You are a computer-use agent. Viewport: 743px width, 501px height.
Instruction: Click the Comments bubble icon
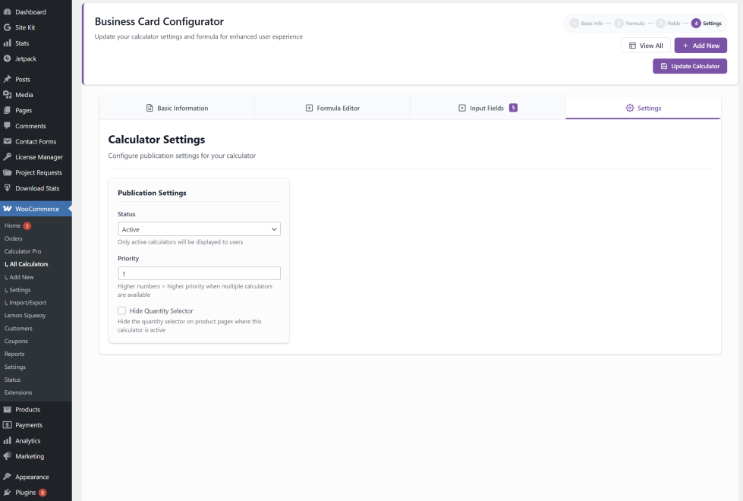[8, 126]
